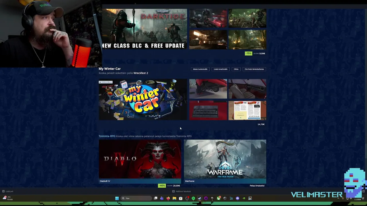The width and height of the screenshot is (367, 206).
Task: Open Microsoft Store taskbar icon
Action: tap(181, 198)
